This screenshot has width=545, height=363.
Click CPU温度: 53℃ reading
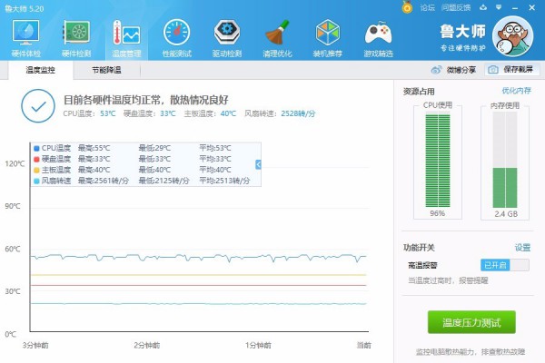pos(89,113)
